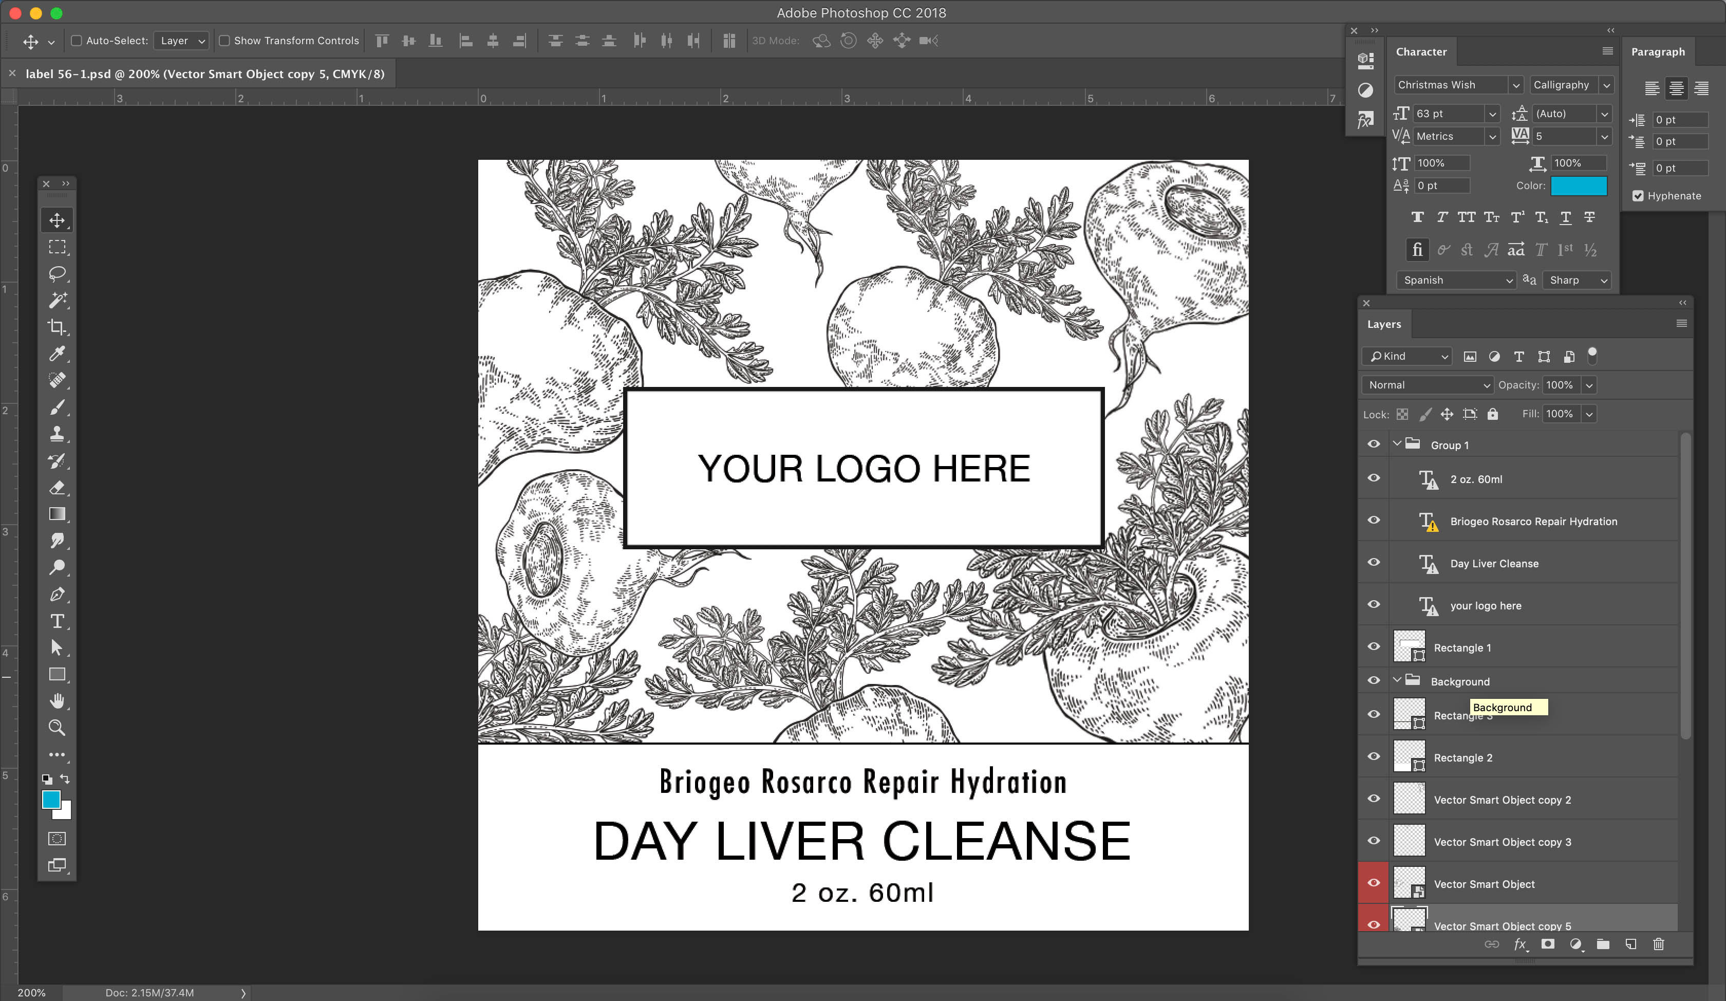Image resolution: width=1726 pixels, height=1001 pixels.
Task: Activate the Zoom tool in toolbar
Action: (x=57, y=728)
